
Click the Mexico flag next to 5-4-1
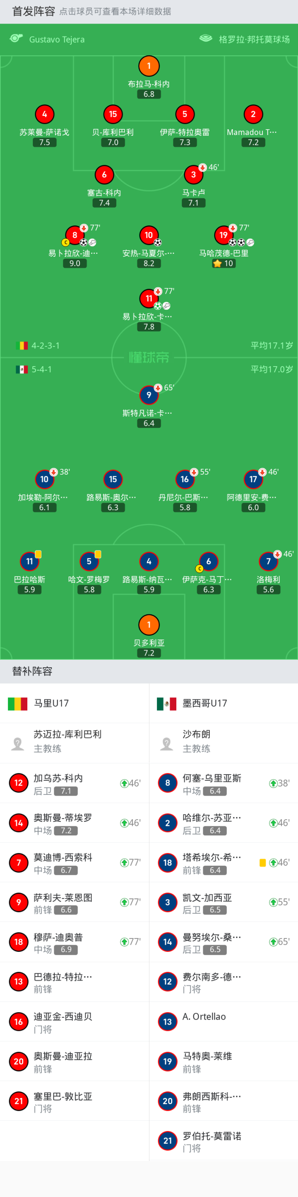(22, 369)
